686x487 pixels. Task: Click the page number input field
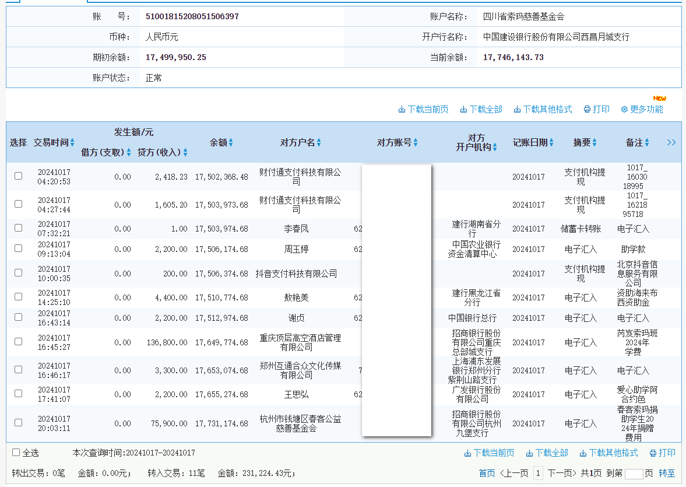635,473
